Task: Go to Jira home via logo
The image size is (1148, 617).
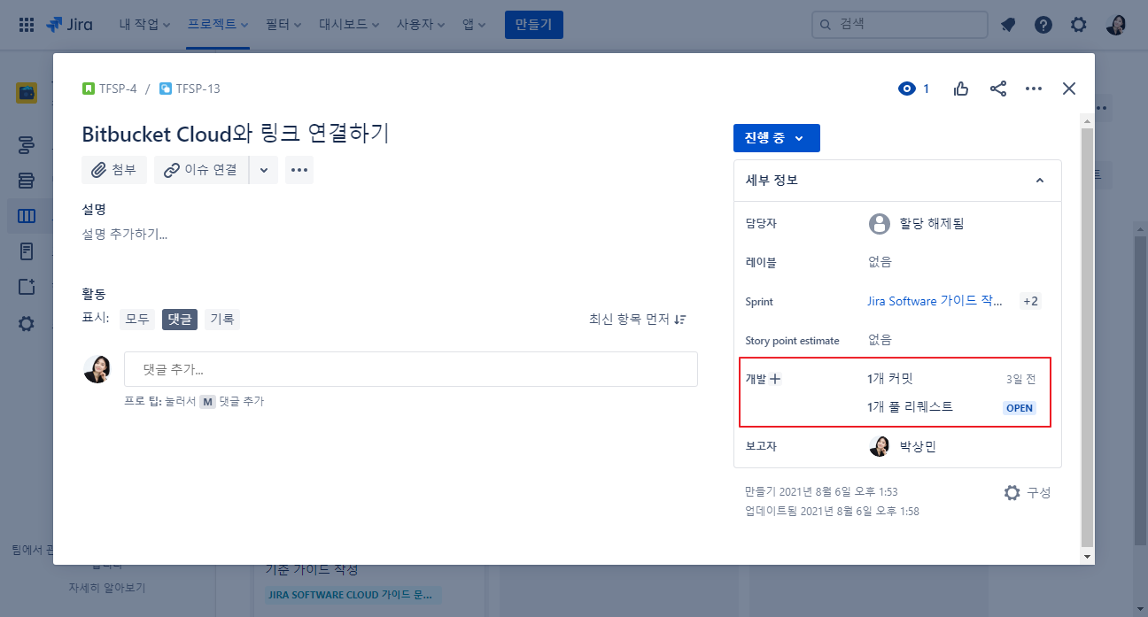Action: coord(69,25)
